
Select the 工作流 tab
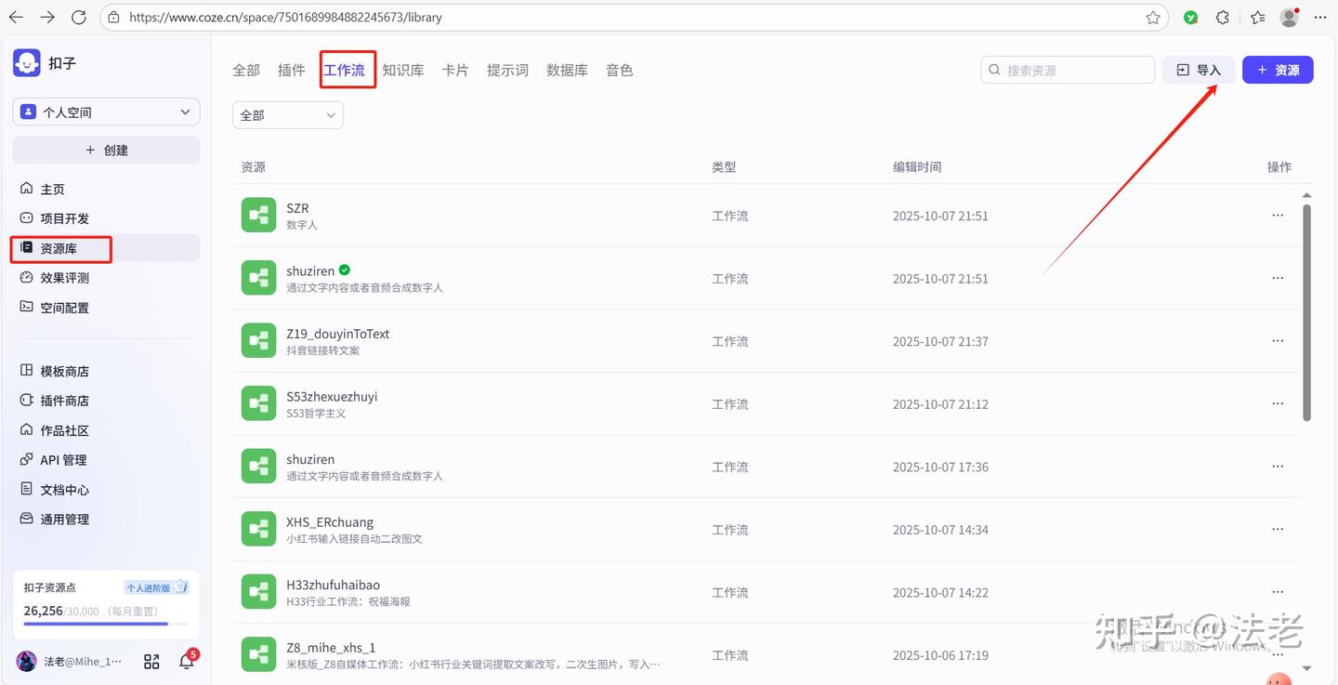[345, 71]
